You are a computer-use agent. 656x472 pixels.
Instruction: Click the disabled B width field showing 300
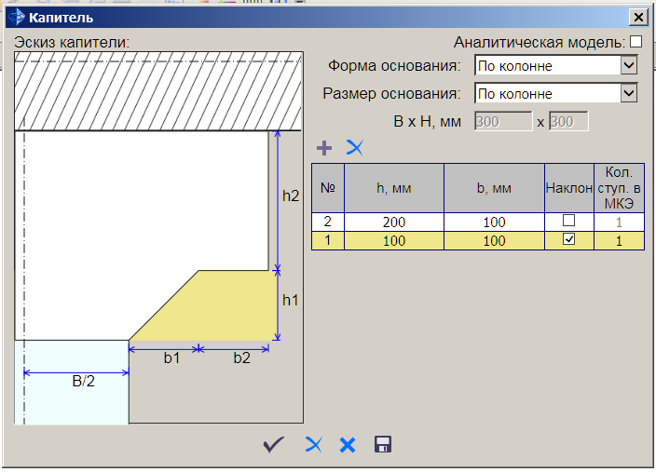coord(503,122)
